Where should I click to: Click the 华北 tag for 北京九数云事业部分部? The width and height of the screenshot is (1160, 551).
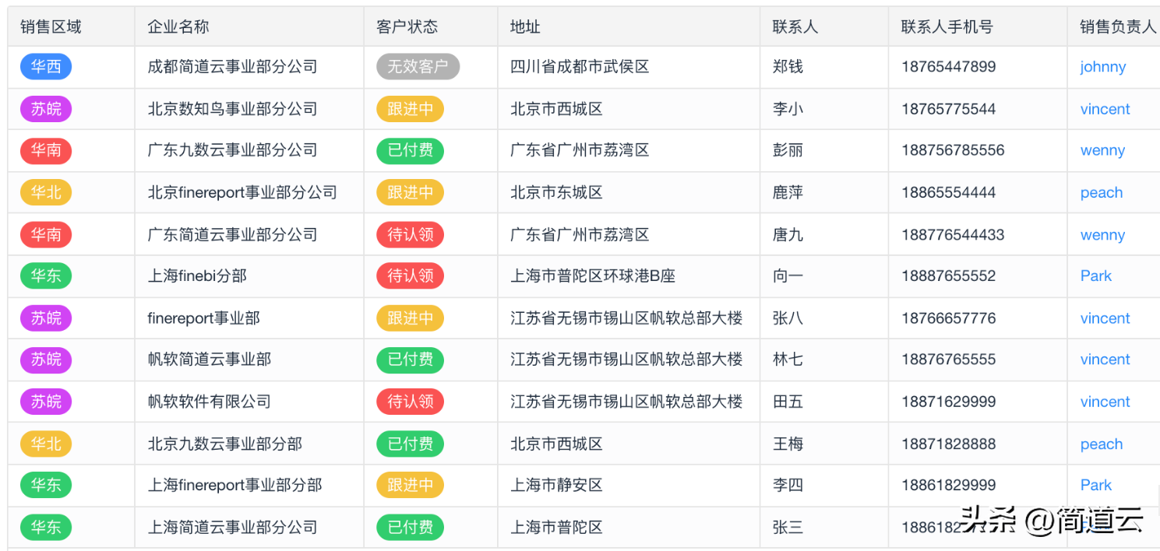(46, 444)
